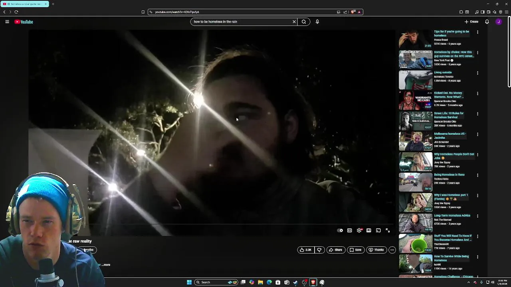This screenshot has height=287, width=511.
Task: Clear the search box with X
Action: point(294,22)
